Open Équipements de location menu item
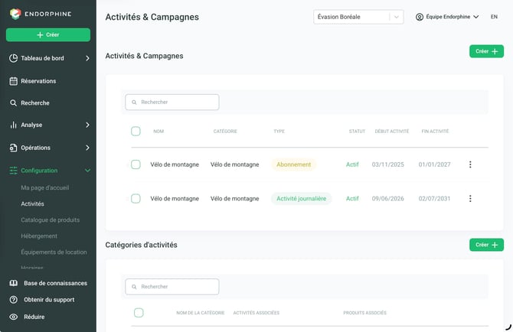The image size is (513, 332). [54, 252]
